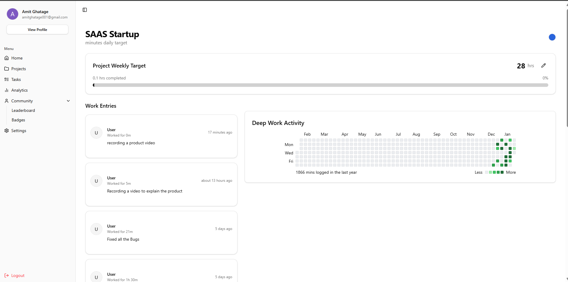Click the Logout link text
Screen dimensions: 568x282
click(18, 275)
